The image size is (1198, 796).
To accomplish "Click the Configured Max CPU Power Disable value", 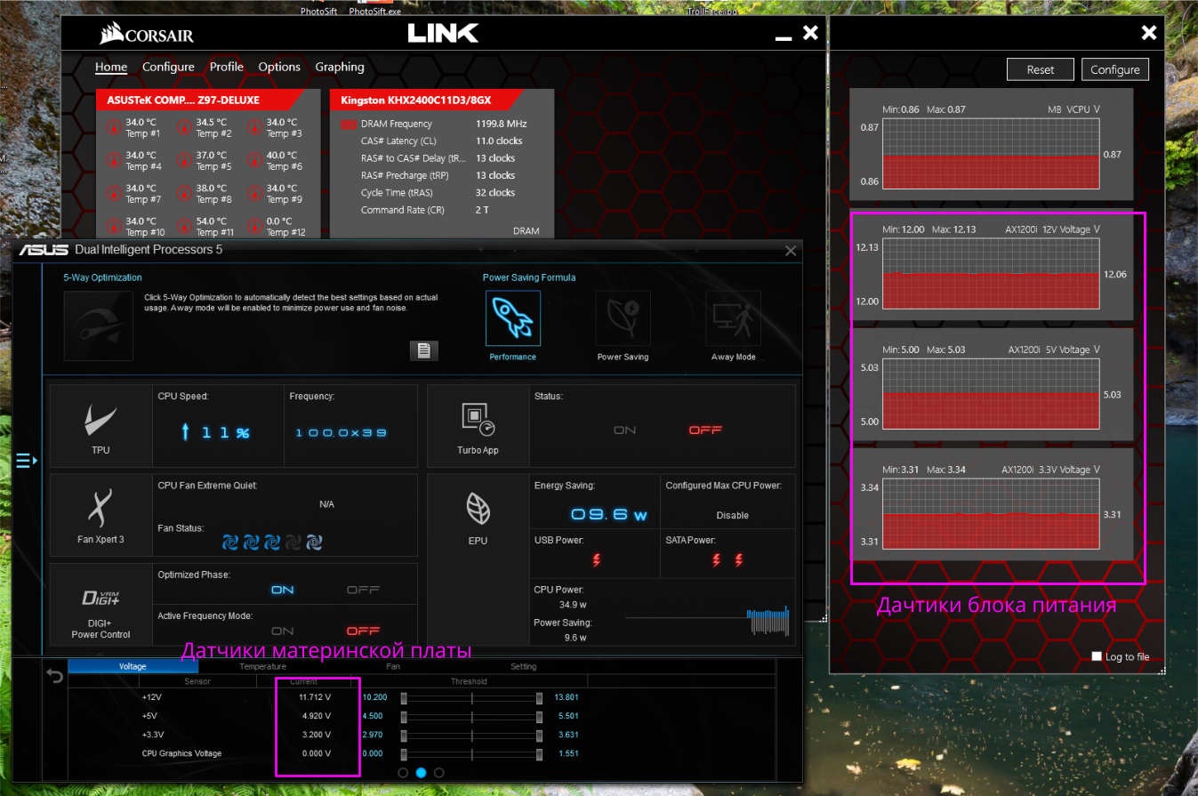I will [732, 515].
